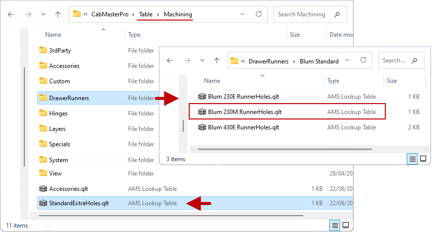Select the System folder icon
This screenshot has width=432, height=232.
pyautogui.click(x=43, y=160)
